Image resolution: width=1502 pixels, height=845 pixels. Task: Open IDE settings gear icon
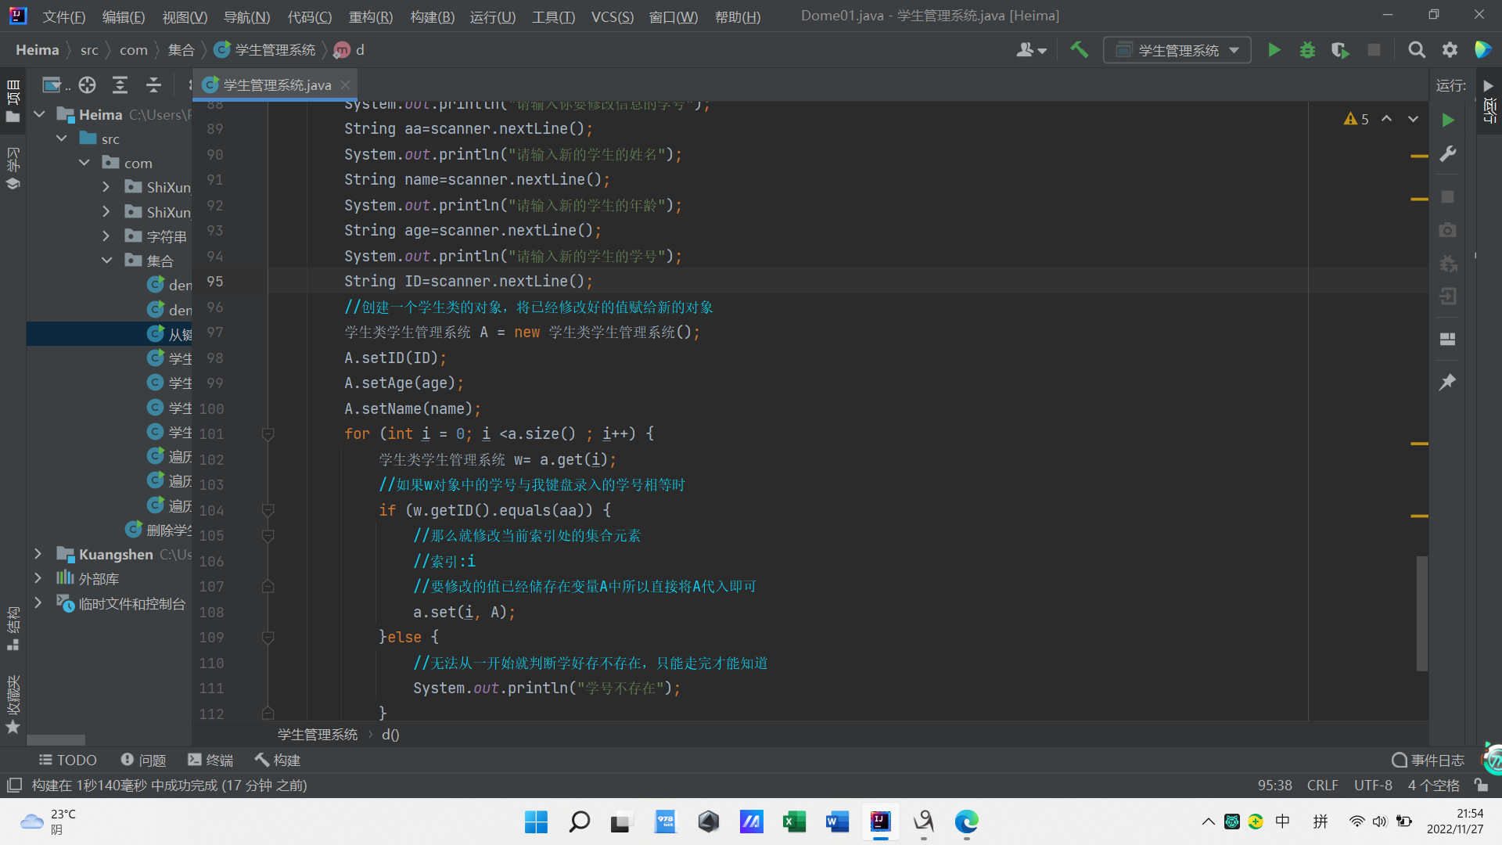(1450, 50)
